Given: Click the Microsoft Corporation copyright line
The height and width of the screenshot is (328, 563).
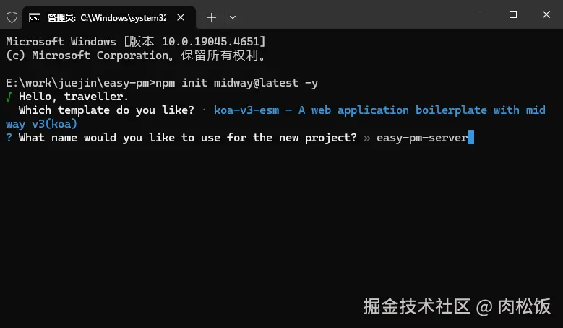Looking at the screenshot, I should (x=136, y=56).
